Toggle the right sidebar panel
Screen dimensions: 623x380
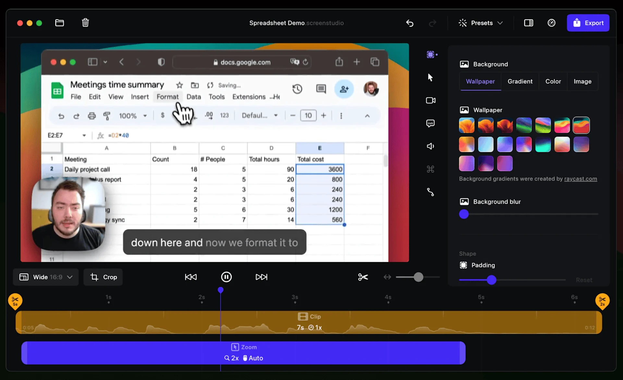(x=528, y=23)
